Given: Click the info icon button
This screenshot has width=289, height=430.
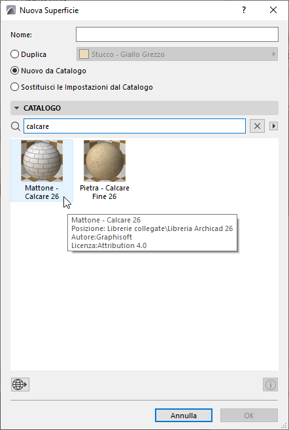Looking at the screenshot, I should (x=271, y=384).
